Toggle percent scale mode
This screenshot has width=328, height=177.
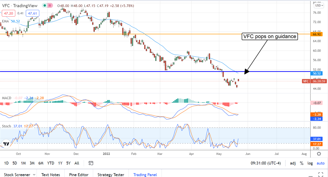301,163
